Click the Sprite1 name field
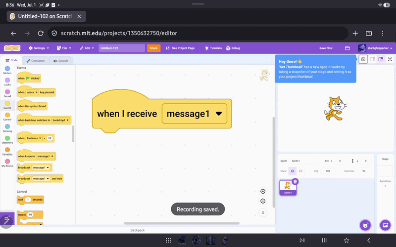The image size is (396, 247). coord(305,161)
